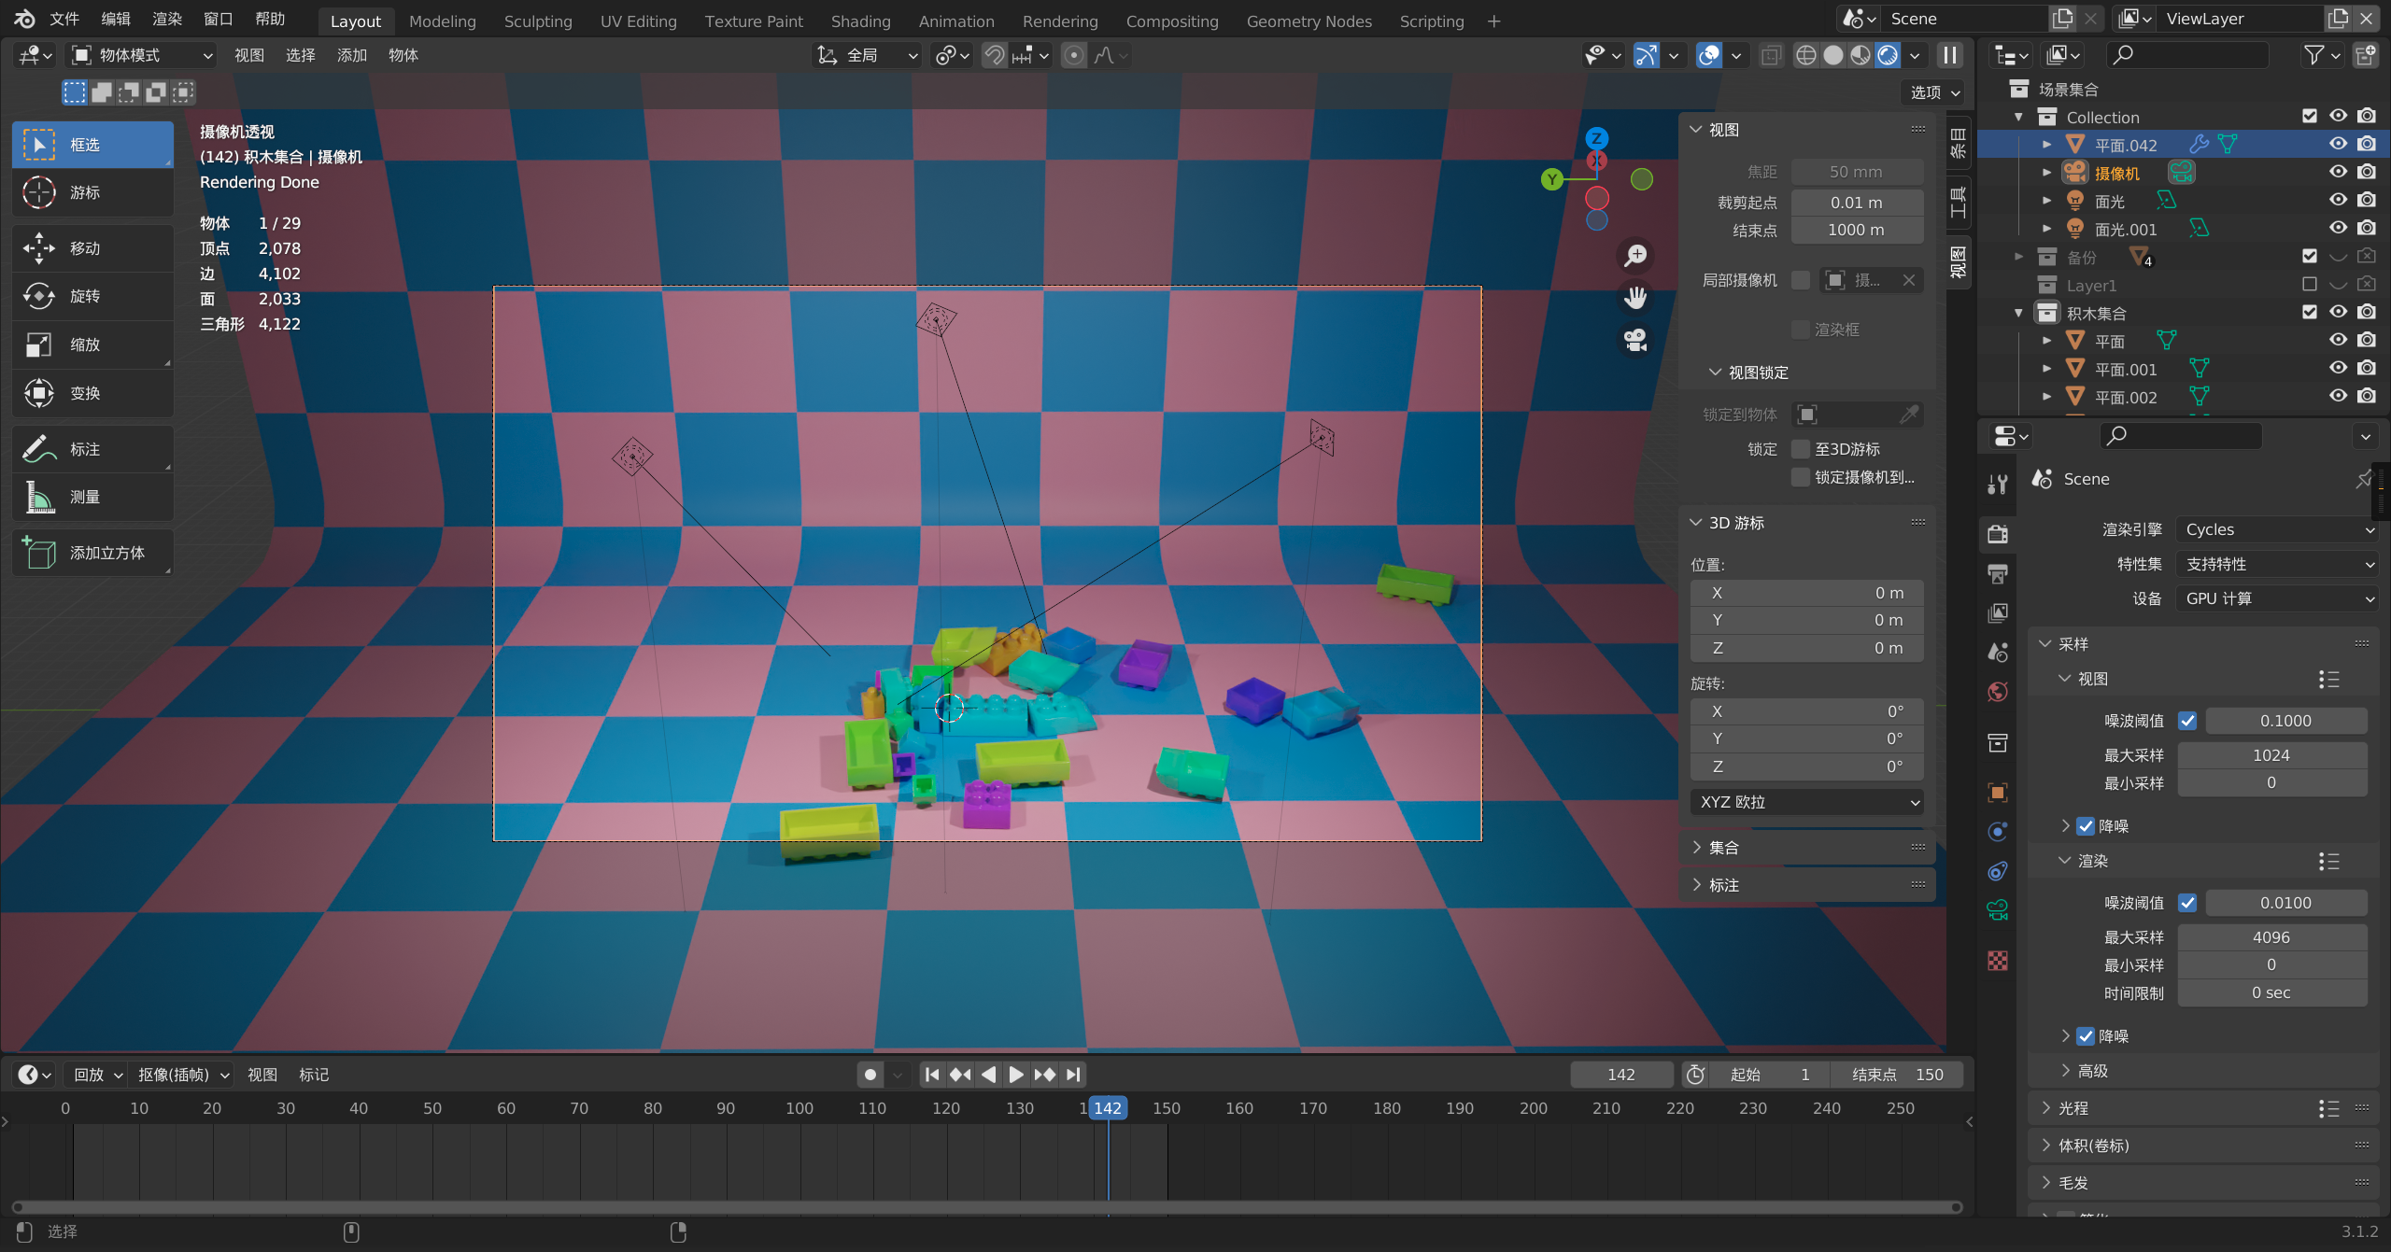Select the Box Select (框选) tool

(x=92, y=145)
